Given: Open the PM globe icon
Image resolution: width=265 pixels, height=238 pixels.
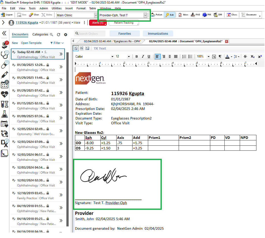Looking at the screenshot, I should pos(207,15).
